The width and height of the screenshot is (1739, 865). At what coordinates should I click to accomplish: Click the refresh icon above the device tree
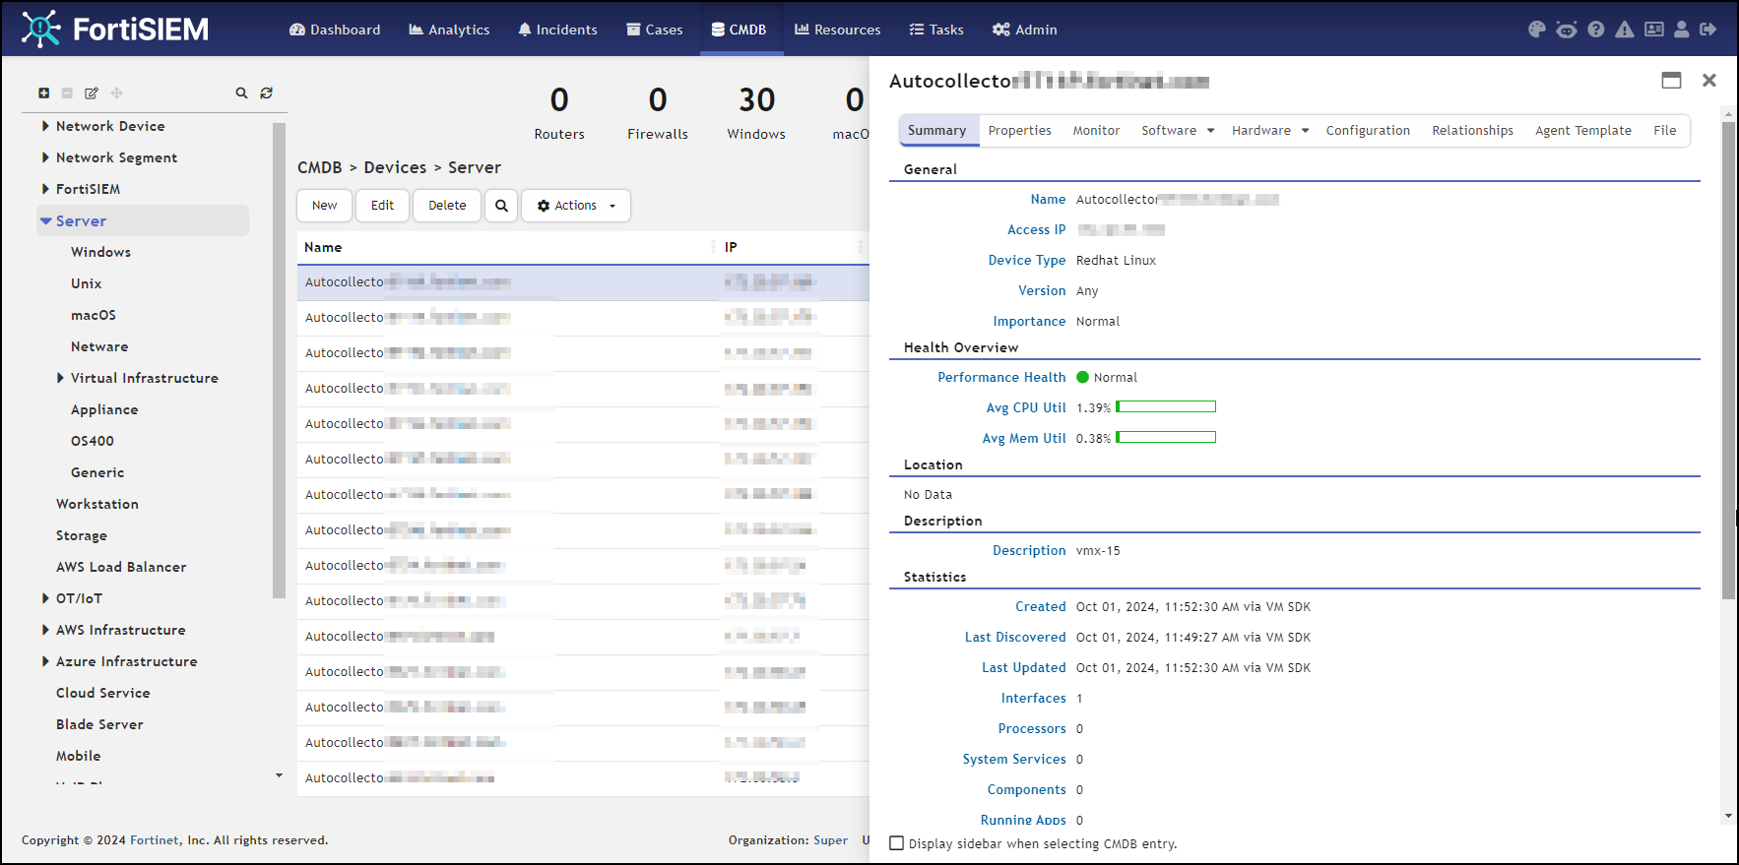(266, 93)
